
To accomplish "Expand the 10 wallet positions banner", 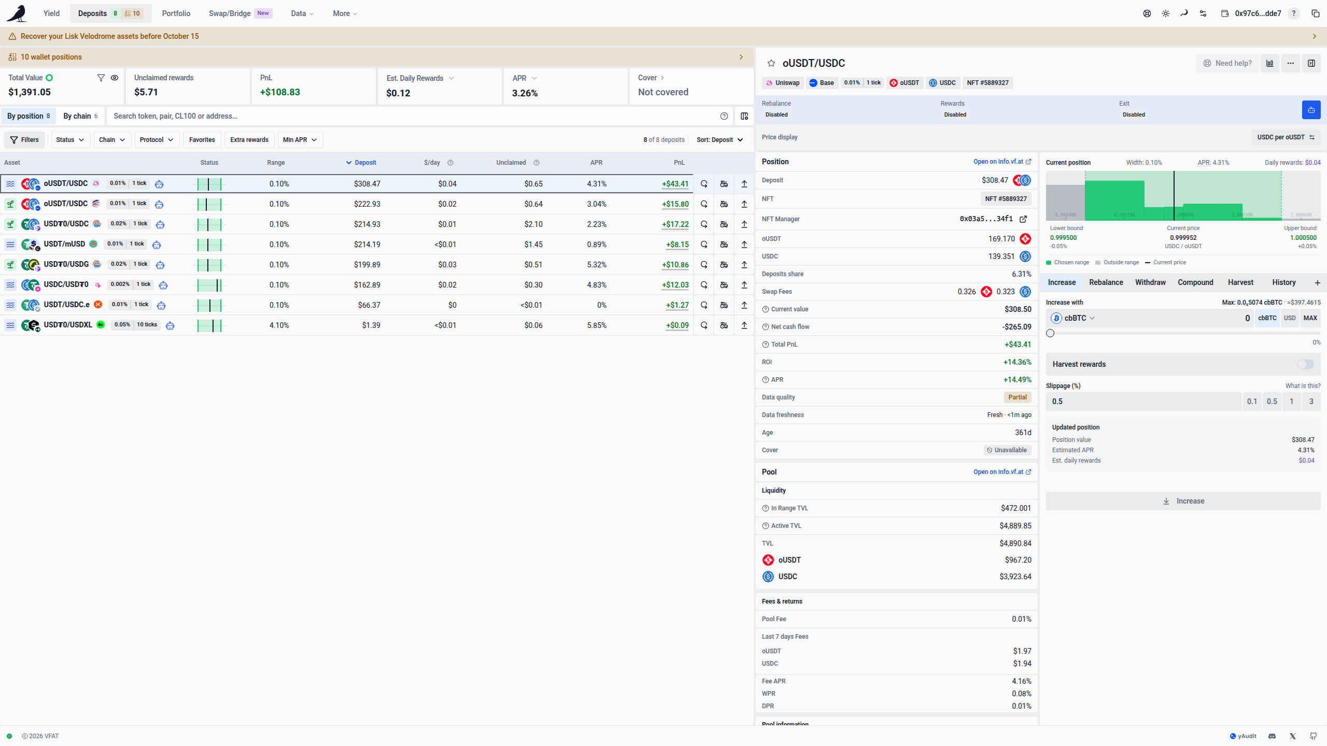I will (377, 57).
